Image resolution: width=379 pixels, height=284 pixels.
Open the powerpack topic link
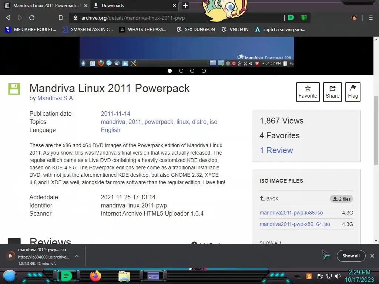pyautogui.click(x=159, y=122)
